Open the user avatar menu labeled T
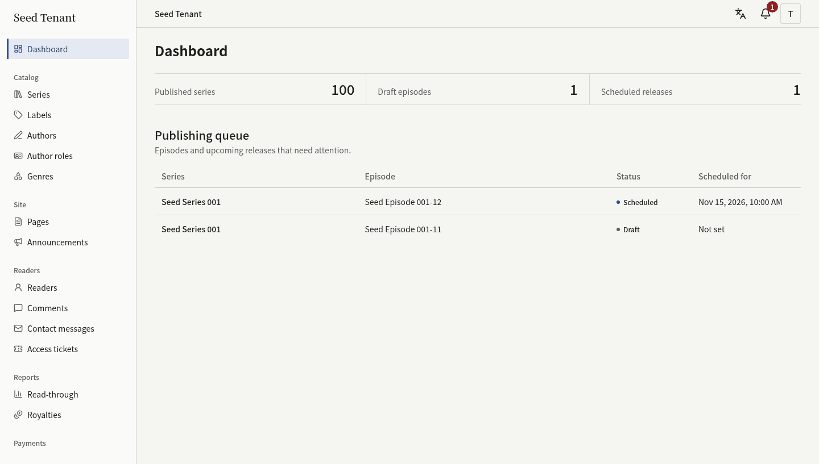 pyautogui.click(x=791, y=14)
